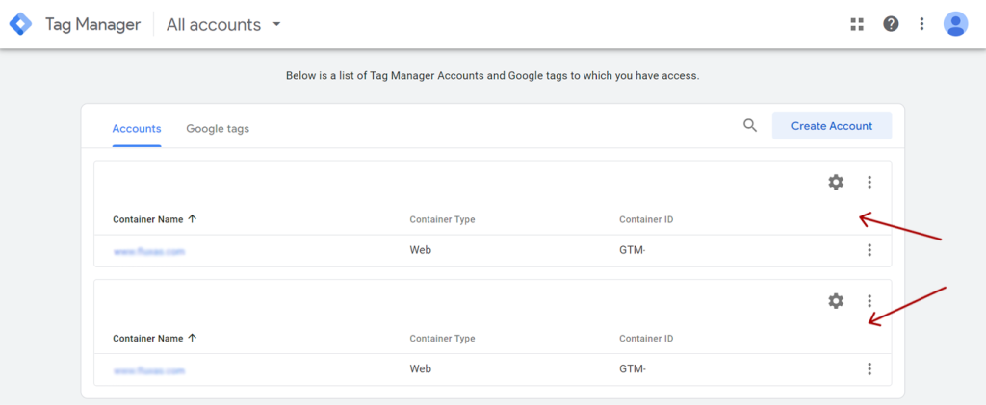
Task: Open three-dot menu for first container row
Action: coord(869,250)
